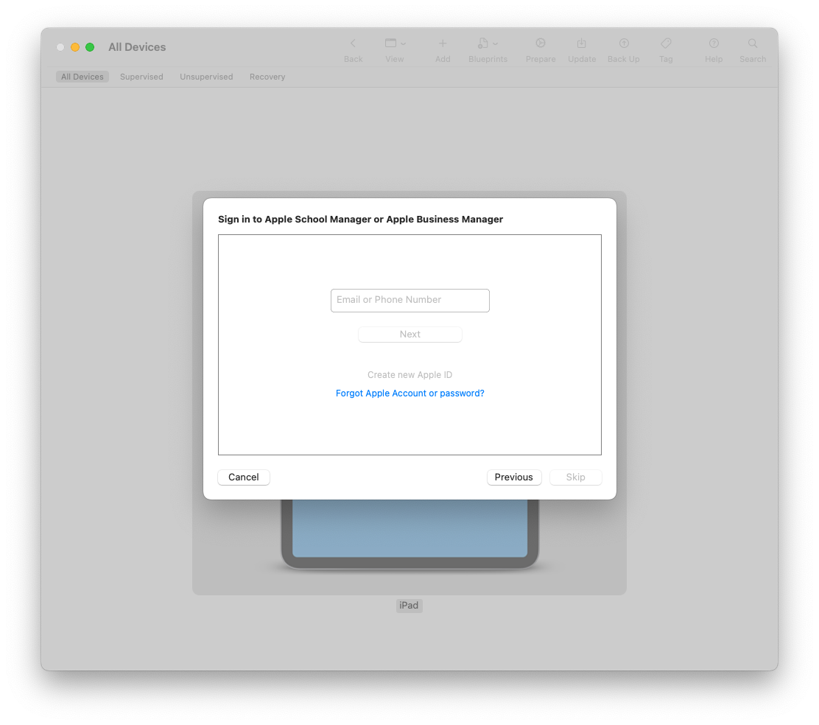Screen dimensions: 819x725
Task: Click the Add plus icon
Action: tap(443, 43)
